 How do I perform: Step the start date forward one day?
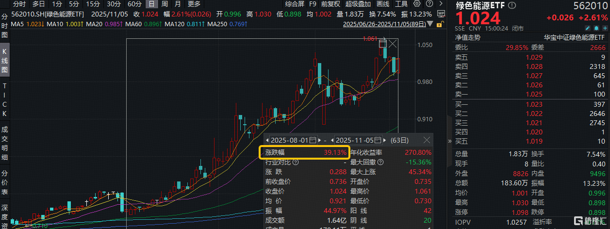(x=319, y=140)
